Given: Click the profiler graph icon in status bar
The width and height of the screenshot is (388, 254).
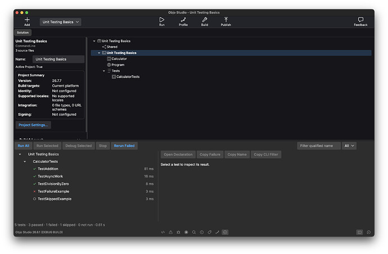Looking at the screenshot, I should 217,232.
